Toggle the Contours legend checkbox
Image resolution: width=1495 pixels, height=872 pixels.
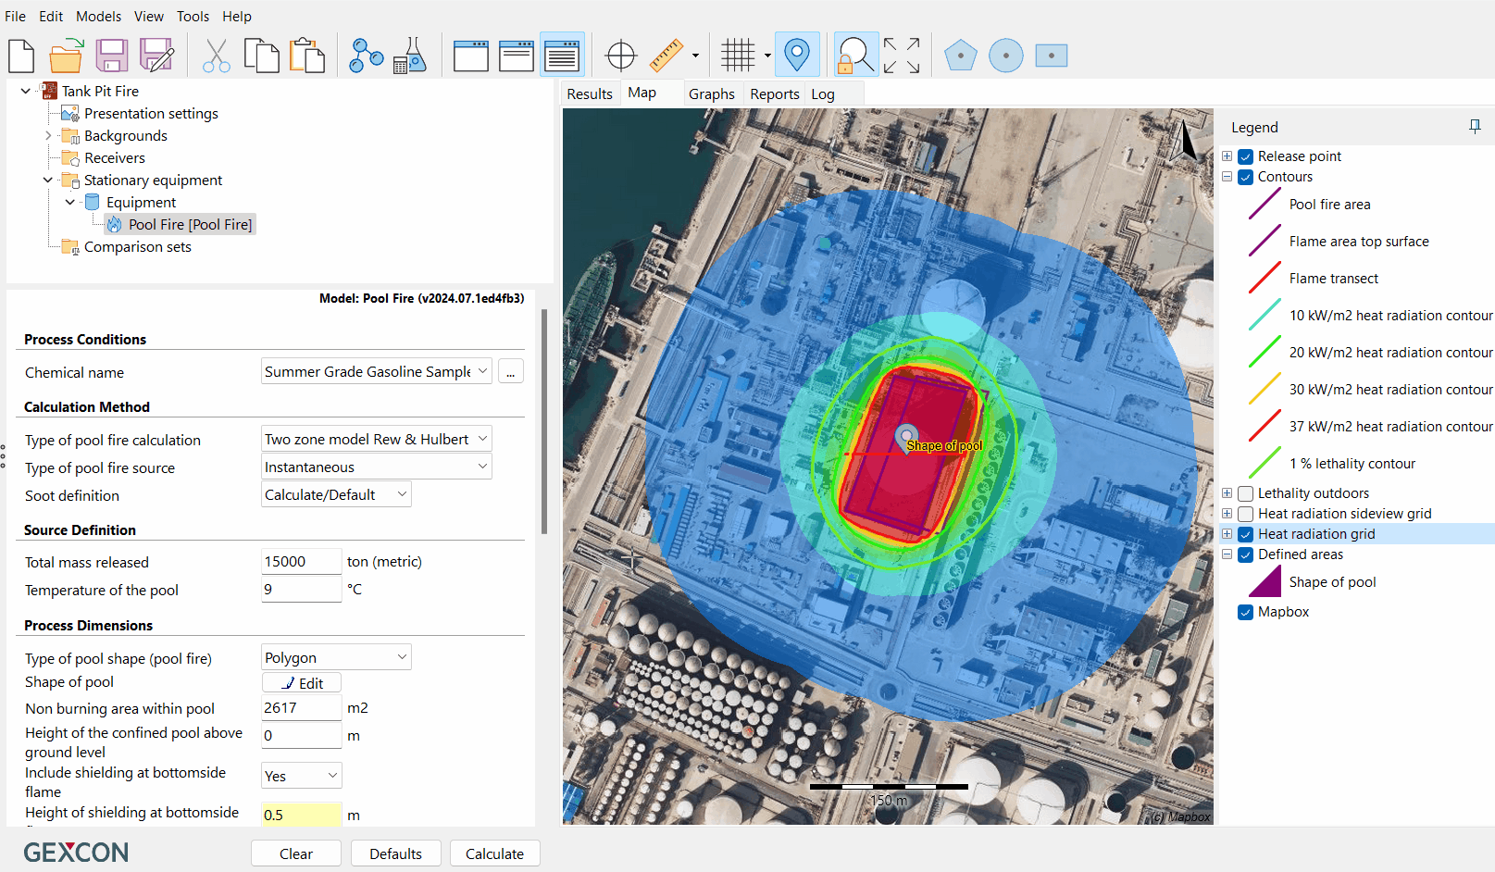1246,177
